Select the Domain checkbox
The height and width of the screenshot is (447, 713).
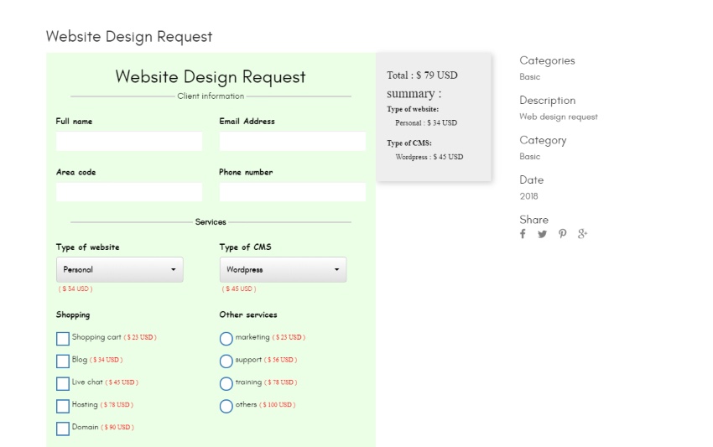click(x=63, y=429)
